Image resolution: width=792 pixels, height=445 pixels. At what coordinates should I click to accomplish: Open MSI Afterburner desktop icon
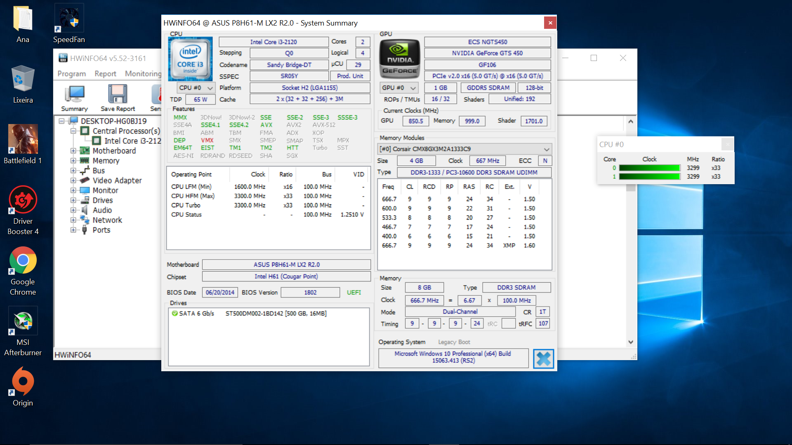[x=23, y=332]
